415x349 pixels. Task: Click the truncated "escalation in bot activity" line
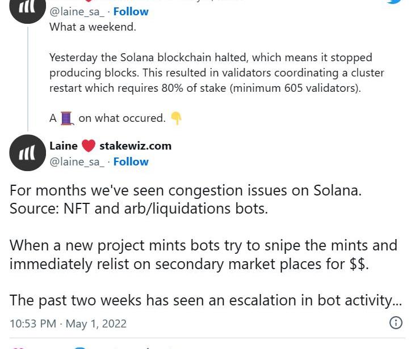coord(206,301)
